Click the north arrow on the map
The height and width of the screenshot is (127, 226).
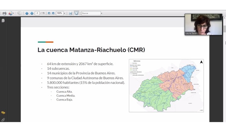[201, 62]
